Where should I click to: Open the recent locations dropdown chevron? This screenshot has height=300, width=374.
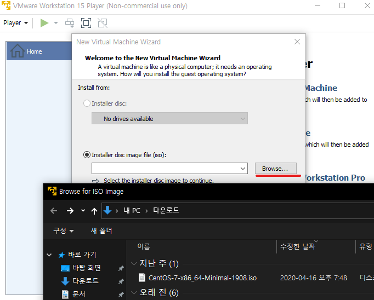[83, 210]
